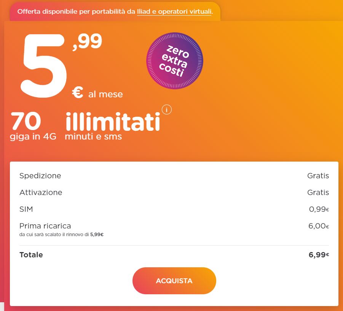Click the total amount 6,99€
343x311 pixels.
pyautogui.click(x=319, y=255)
